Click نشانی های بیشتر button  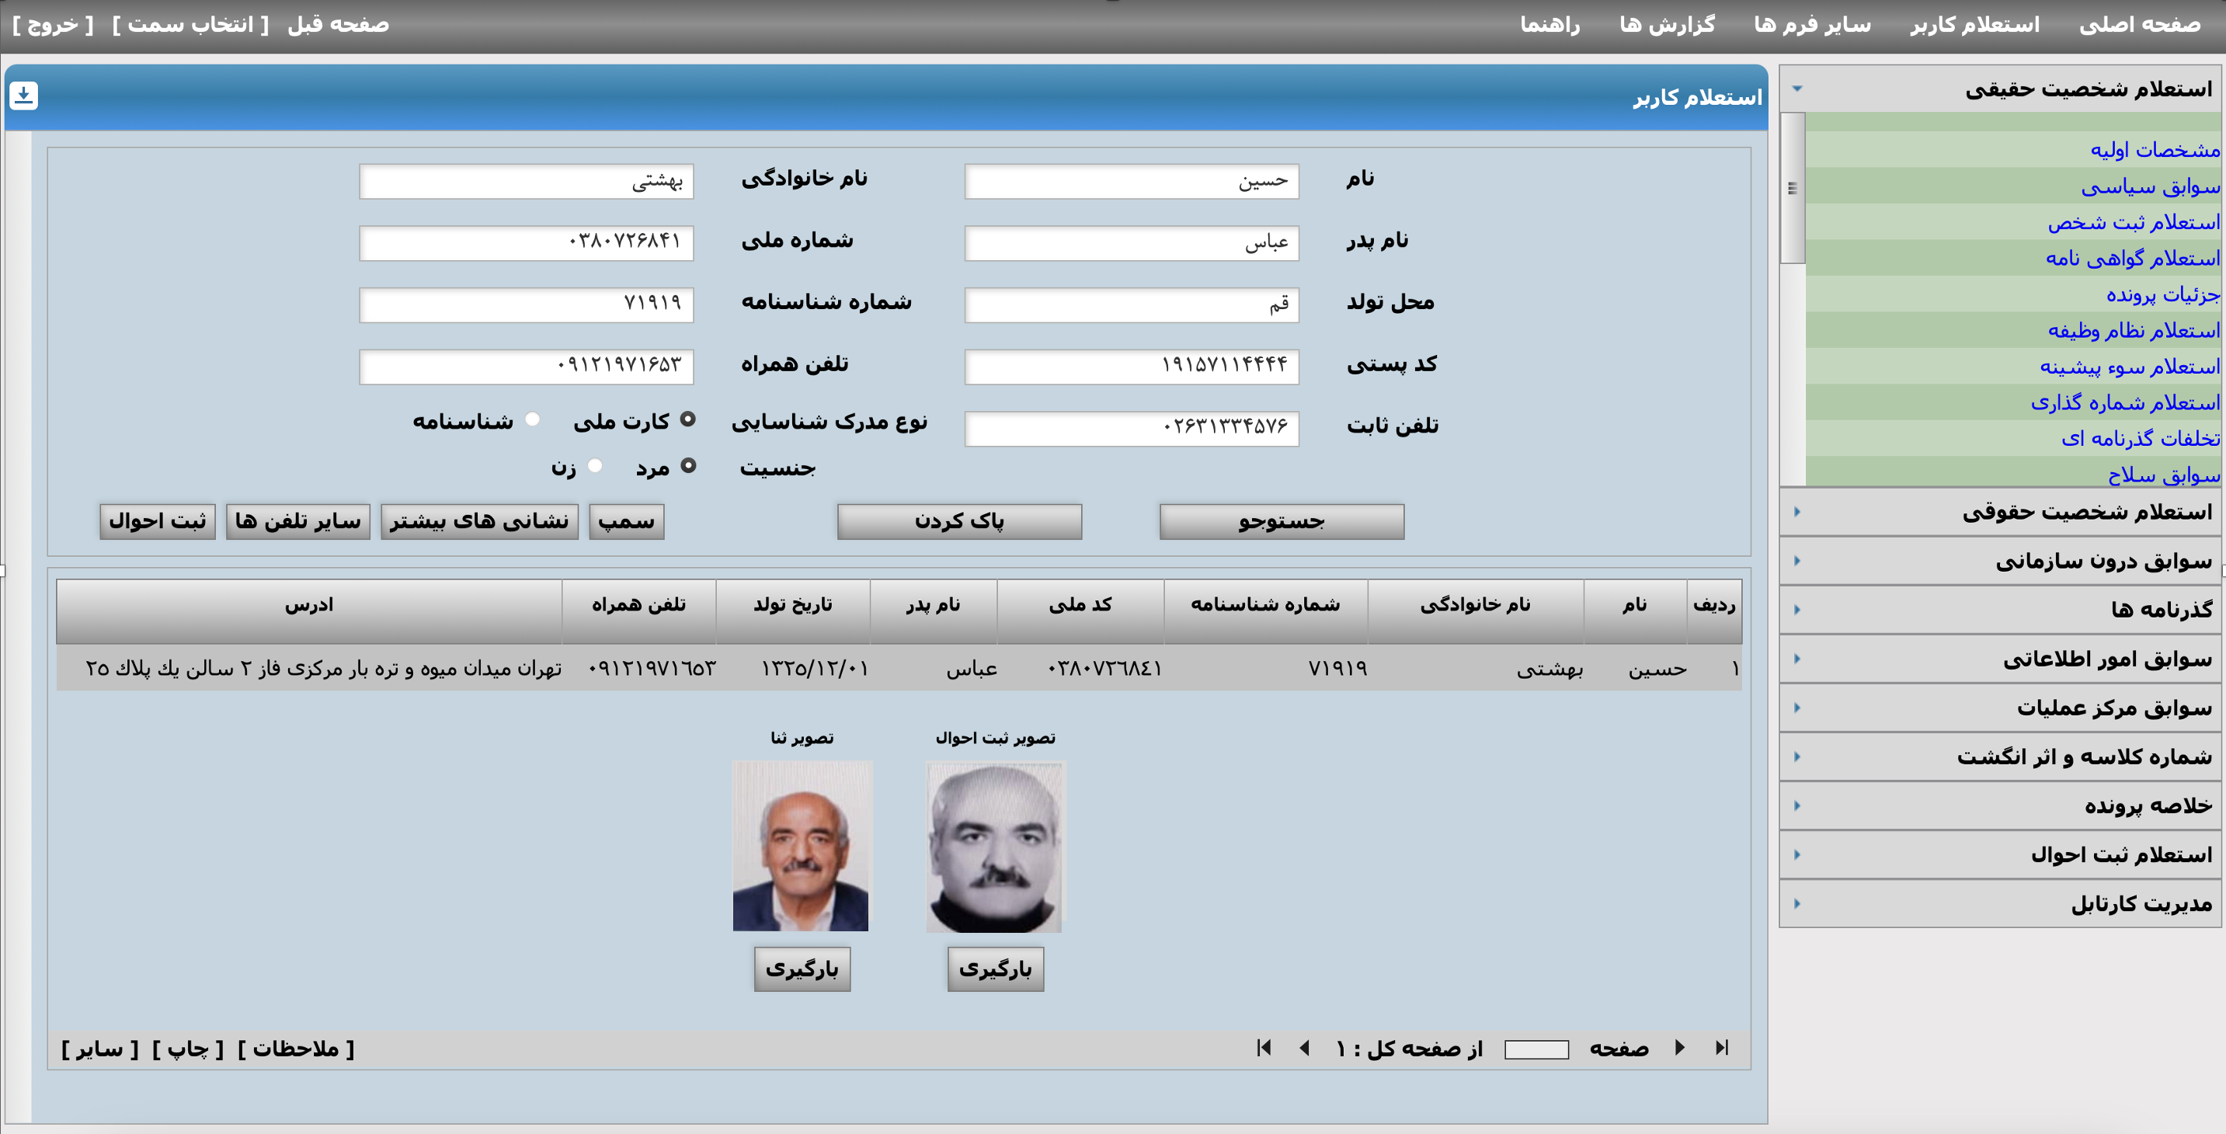click(x=479, y=521)
